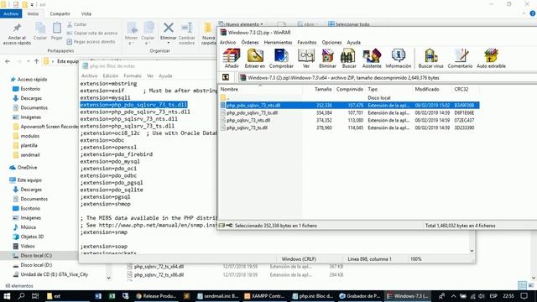Switch to the Vista tab in Explorer

86,13
